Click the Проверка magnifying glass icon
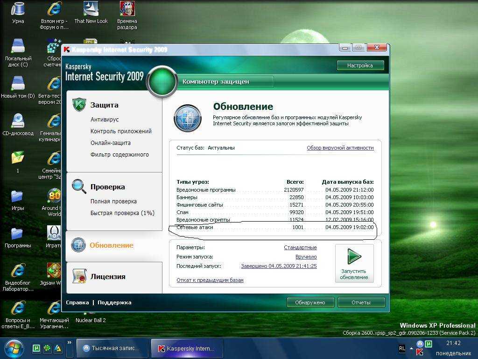 [79, 186]
